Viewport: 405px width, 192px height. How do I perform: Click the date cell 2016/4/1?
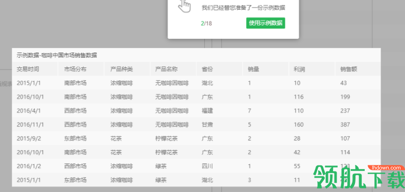(29, 111)
